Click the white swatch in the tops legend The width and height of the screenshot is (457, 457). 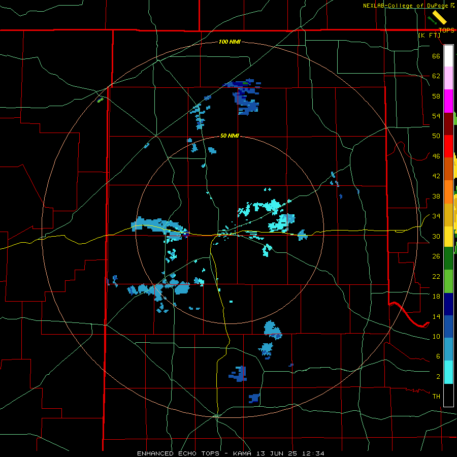[448, 56]
